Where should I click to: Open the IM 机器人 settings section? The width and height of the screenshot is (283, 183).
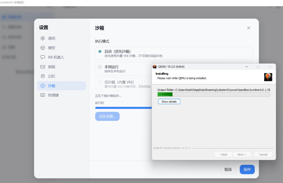(x=62, y=57)
